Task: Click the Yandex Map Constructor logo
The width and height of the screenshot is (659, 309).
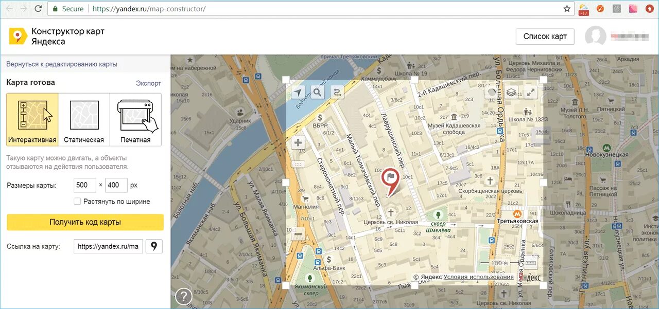Action: (x=17, y=36)
